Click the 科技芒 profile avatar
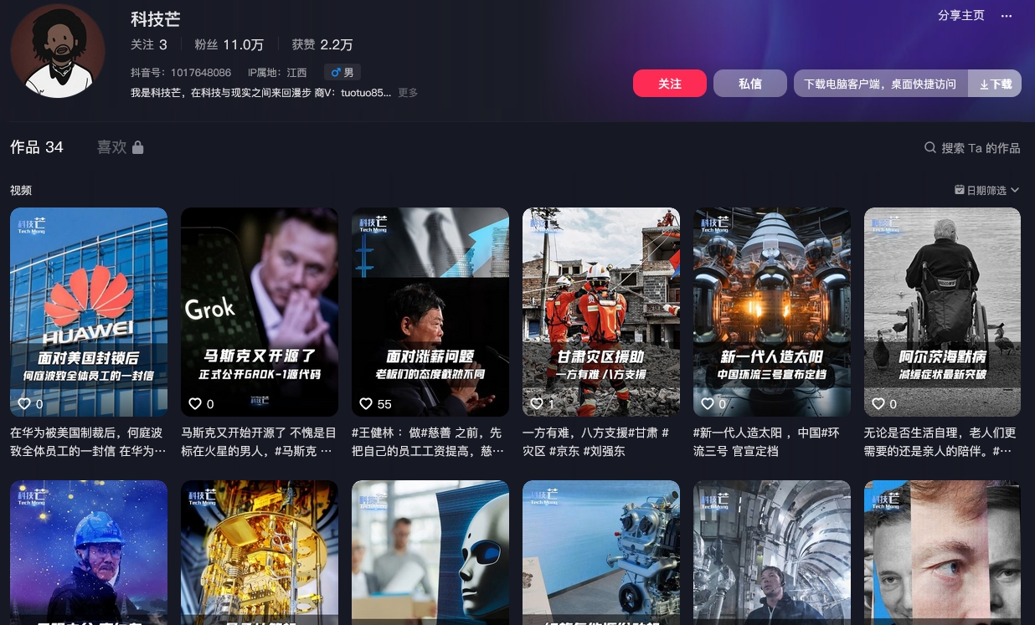 pyautogui.click(x=58, y=51)
